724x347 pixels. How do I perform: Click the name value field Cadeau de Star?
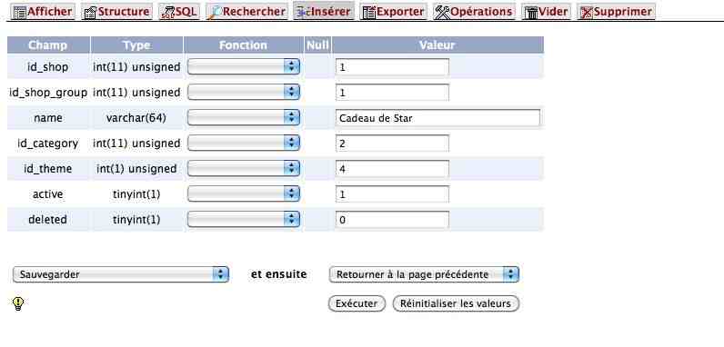tap(437, 118)
